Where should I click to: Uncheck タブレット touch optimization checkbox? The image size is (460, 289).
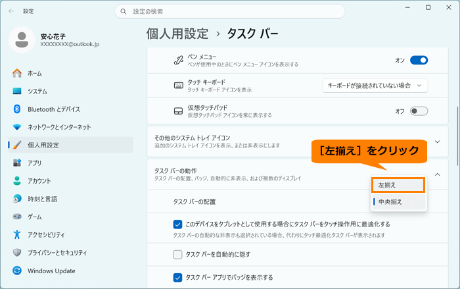coord(177,224)
